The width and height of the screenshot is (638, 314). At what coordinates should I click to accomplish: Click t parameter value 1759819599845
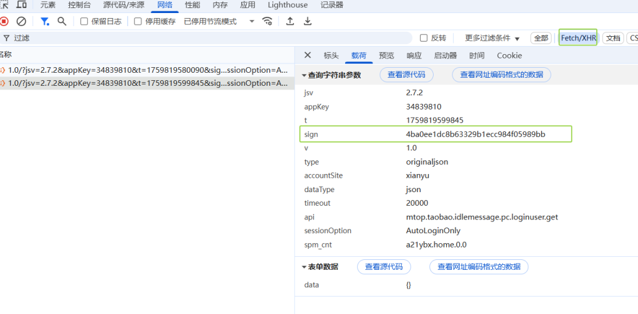pyautogui.click(x=434, y=120)
